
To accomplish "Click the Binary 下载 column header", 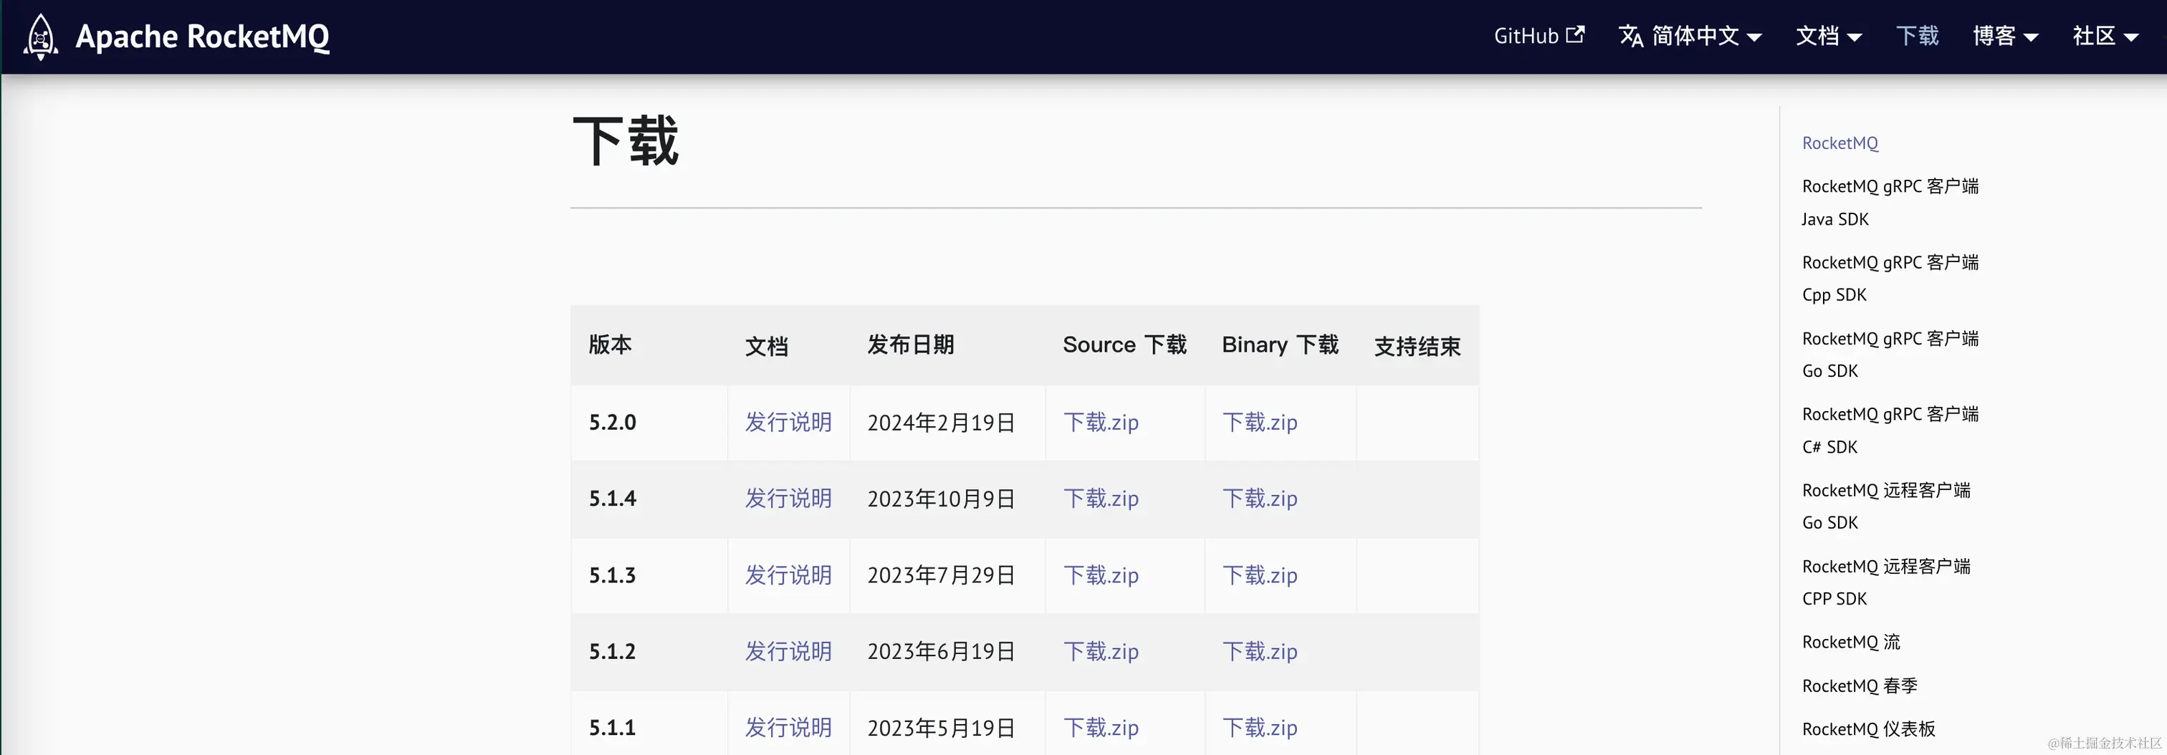I will [1281, 345].
